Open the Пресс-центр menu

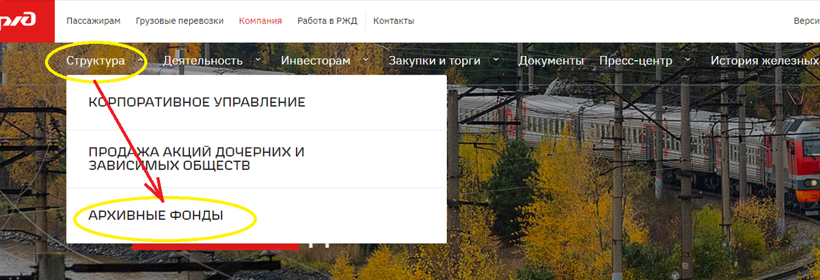[635, 61]
